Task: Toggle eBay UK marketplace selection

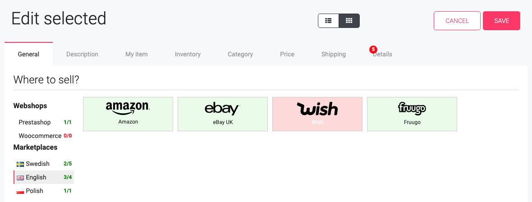Action: click(223, 114)
